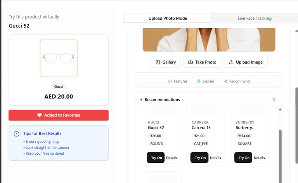Viewport: 298px width, 183px height.
Task: Close the Recommendations panel
Action: coord(274,100)
